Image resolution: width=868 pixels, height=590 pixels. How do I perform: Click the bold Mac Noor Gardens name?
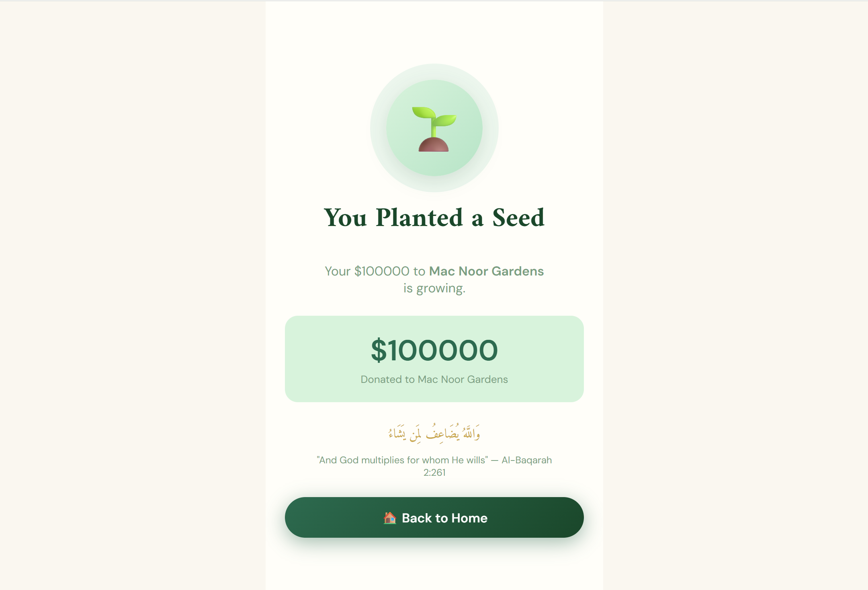point(486,271)
